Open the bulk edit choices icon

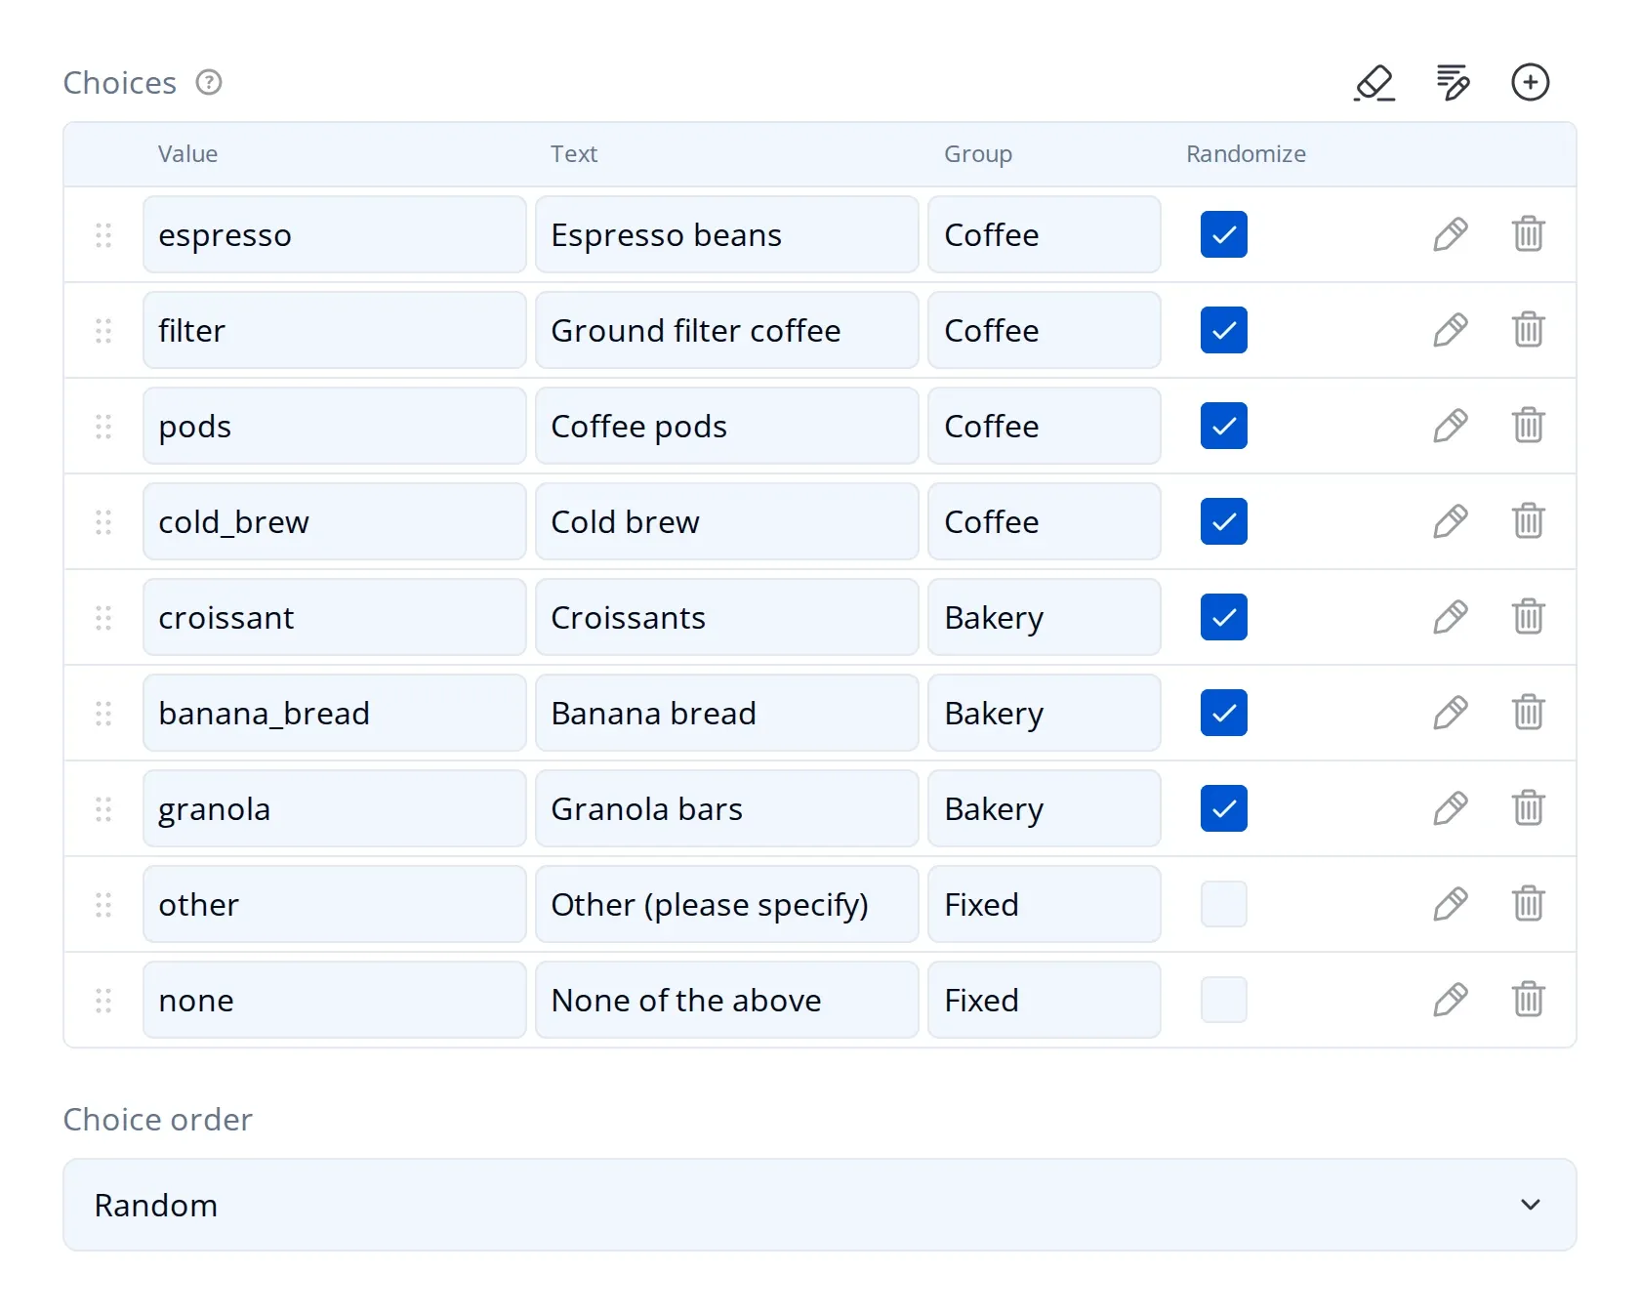click(1453, 83)
